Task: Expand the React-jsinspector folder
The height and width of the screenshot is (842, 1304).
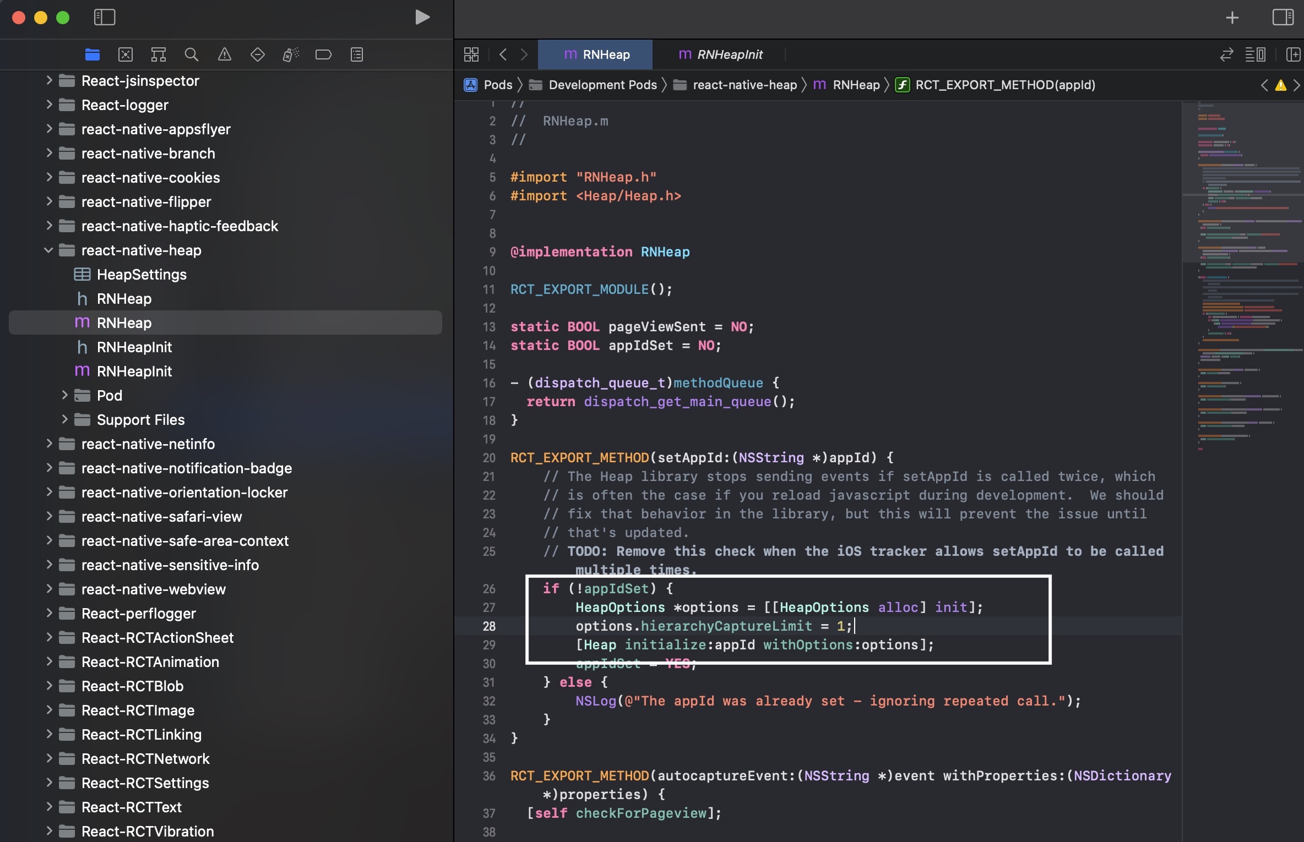Action: tap(49, 80)
